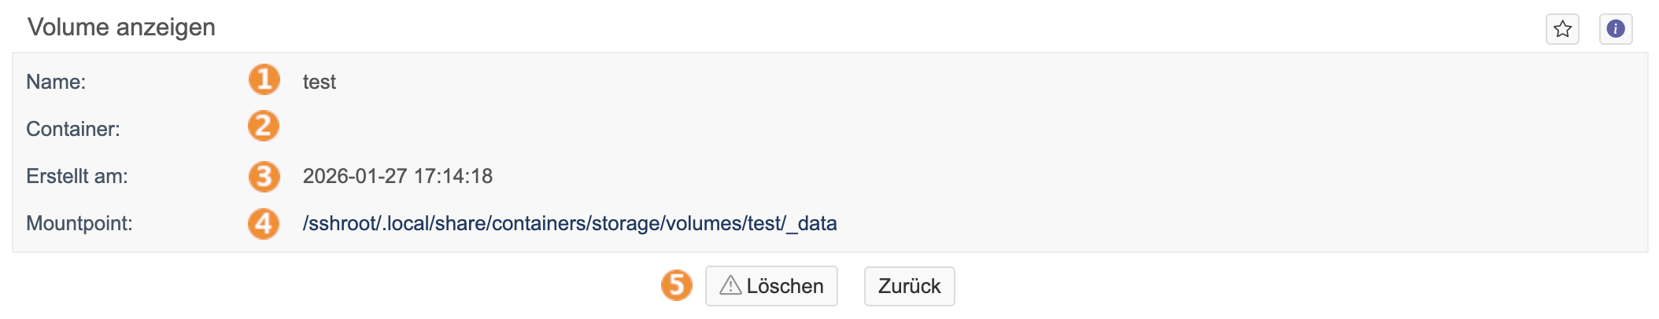Click warning triangle icon on Löschen

tap(730, 285)
